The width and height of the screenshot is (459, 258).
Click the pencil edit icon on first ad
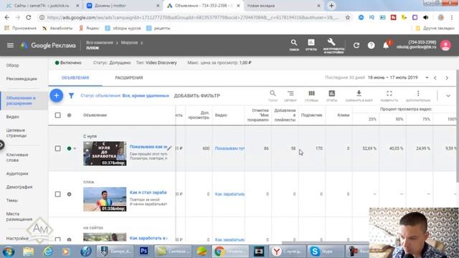(169, 148)
